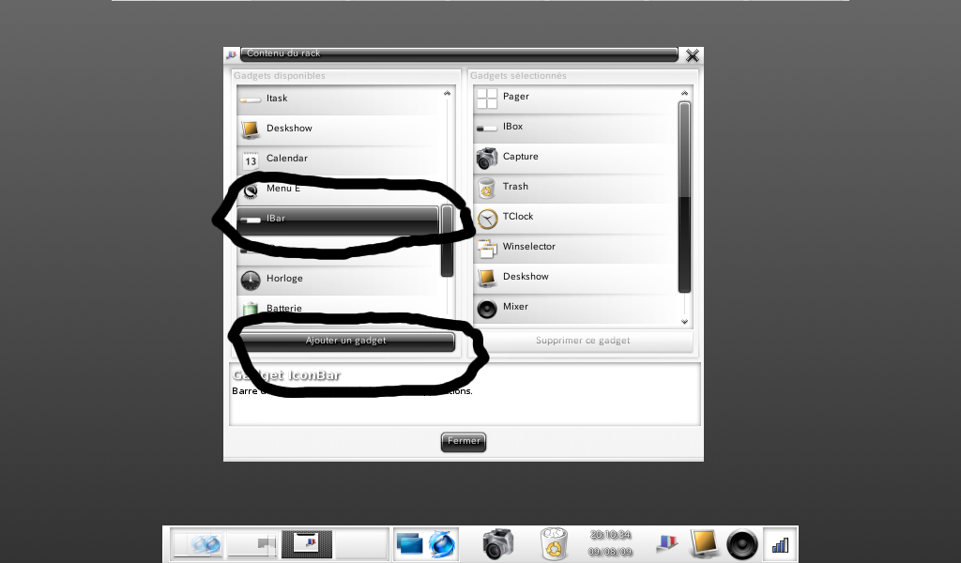
Task: Click the Ajouter un gadget button
Action: (345, 341)
